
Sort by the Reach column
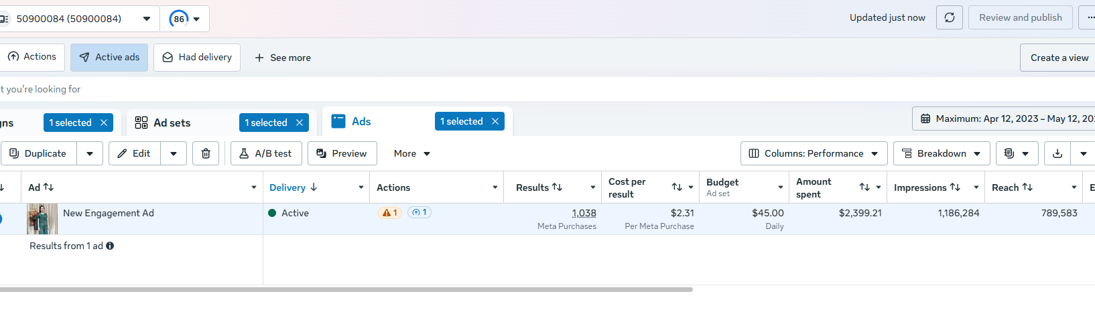click(x=1012, y=187)
